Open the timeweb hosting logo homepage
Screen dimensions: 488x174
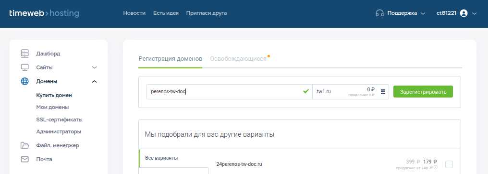[44, 13]
